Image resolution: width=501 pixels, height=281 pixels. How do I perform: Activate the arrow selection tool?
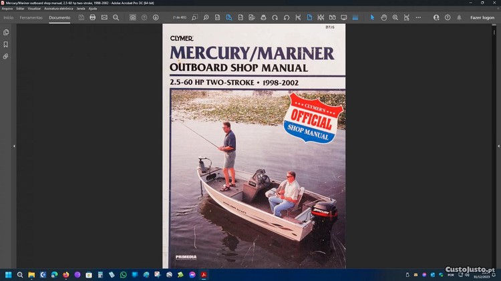point(373,17)
